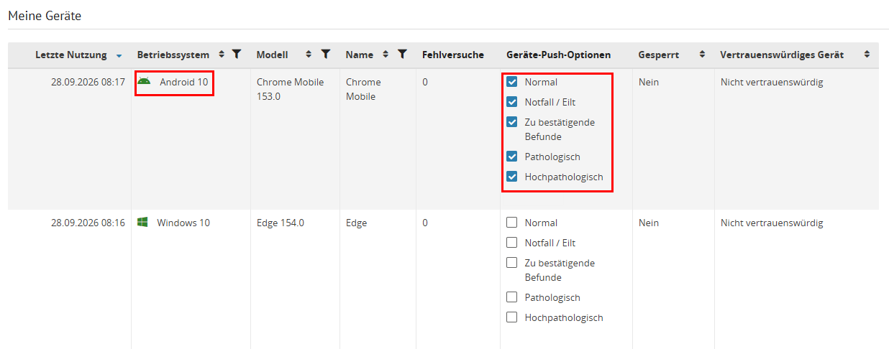The height and width of the screenshot is (349, 889).
Task: Toggle Vertrauenswürdiges Gerät sort arrows
Action: click(867, 55)
